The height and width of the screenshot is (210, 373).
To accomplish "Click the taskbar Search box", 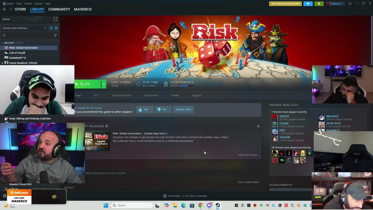I will 132,205.
